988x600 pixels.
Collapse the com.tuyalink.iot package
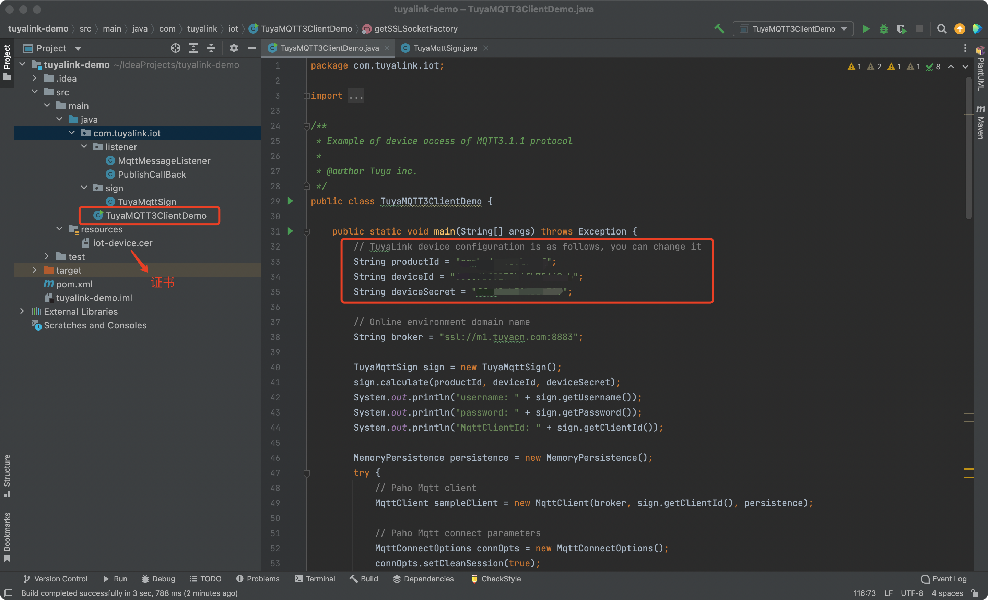(72, 133)
